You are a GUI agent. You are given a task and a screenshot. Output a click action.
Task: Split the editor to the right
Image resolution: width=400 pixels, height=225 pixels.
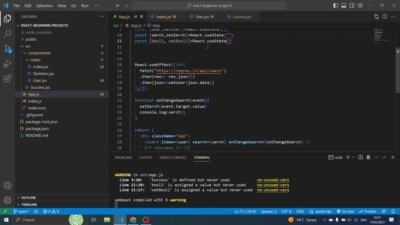pos(385,17)
